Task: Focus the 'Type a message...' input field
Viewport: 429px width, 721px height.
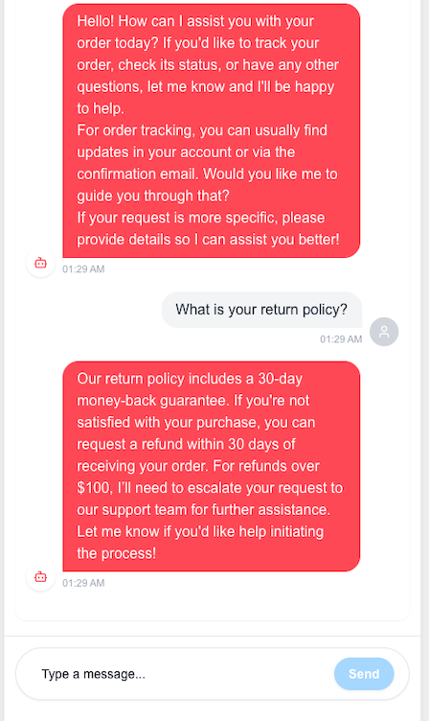Action: point(184,674)
